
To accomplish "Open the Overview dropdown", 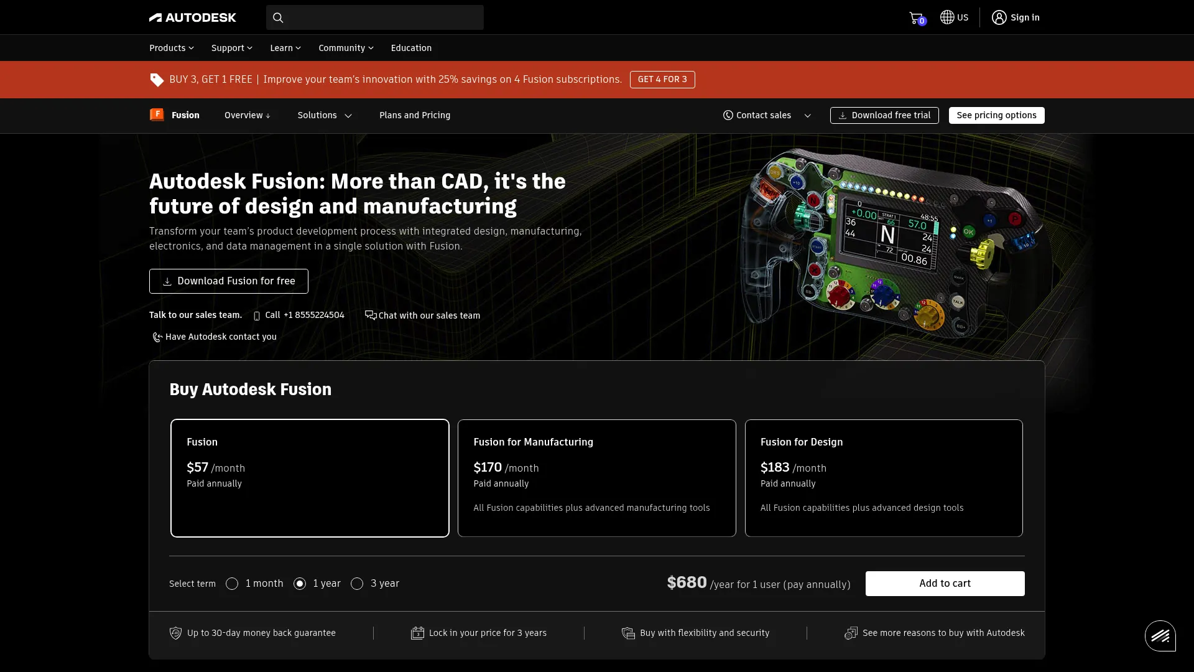I will (x=248, y=115).
